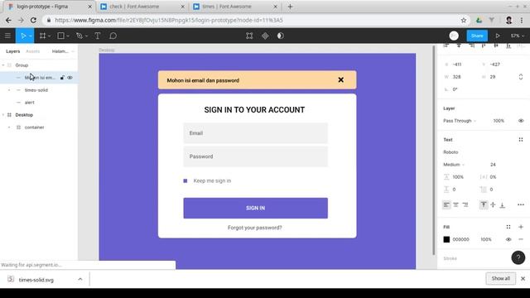Set text align left
The height and width of the screenshot is (298, 530).
point(446,204)
